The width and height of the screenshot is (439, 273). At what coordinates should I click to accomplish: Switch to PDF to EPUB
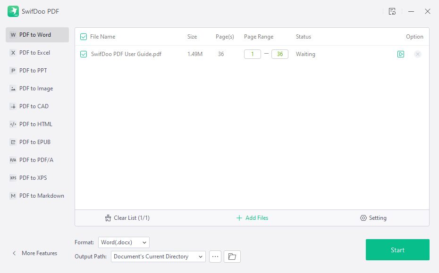37,142
